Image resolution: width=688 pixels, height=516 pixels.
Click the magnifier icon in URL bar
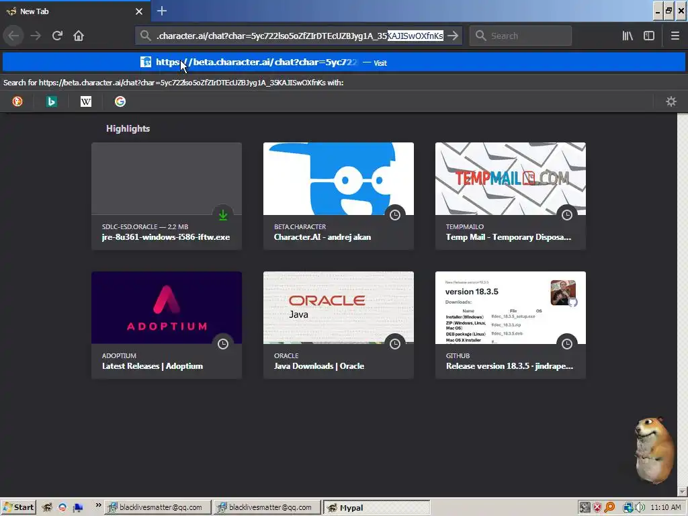click(x=145, y=36)
